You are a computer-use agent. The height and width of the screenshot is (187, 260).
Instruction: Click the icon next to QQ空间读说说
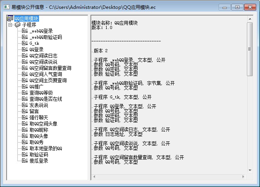25,62
